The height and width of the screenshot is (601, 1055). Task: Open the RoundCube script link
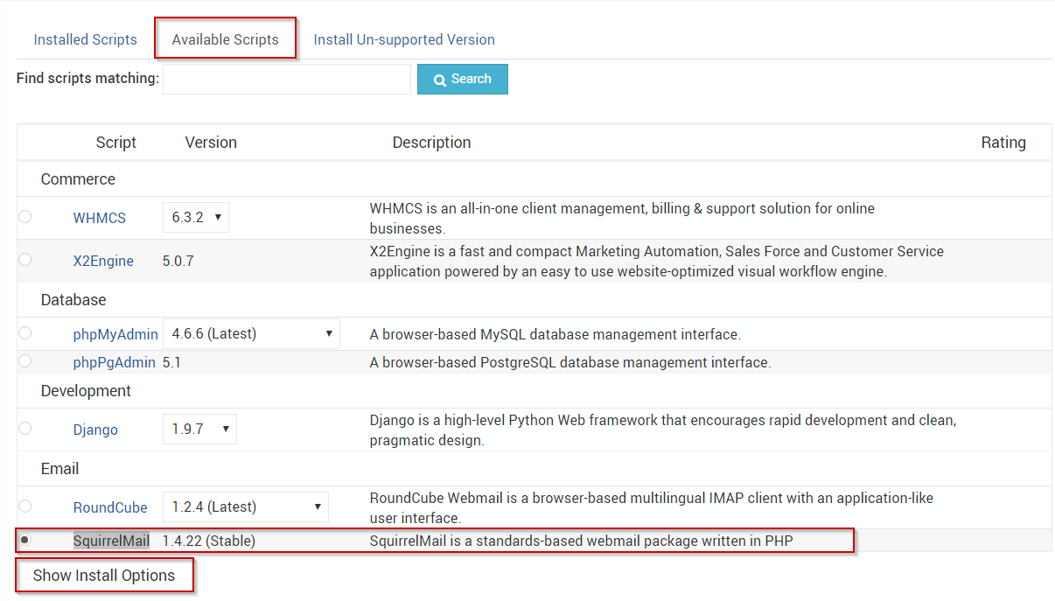tap(110, 507)
